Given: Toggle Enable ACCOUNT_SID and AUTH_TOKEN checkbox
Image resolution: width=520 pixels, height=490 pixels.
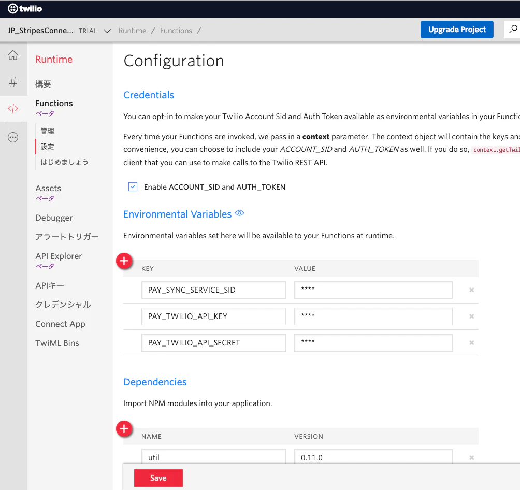Looking at the screenshot, I should pyautogui.click(x=133, y=187).
